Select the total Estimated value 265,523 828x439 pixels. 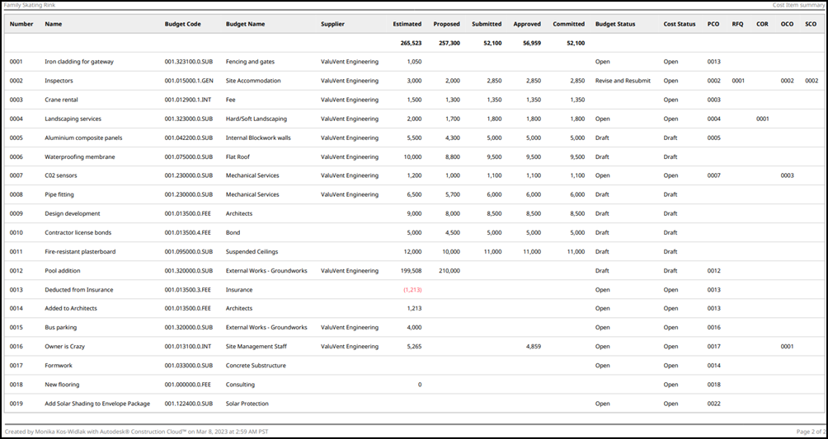coord(411,43)
